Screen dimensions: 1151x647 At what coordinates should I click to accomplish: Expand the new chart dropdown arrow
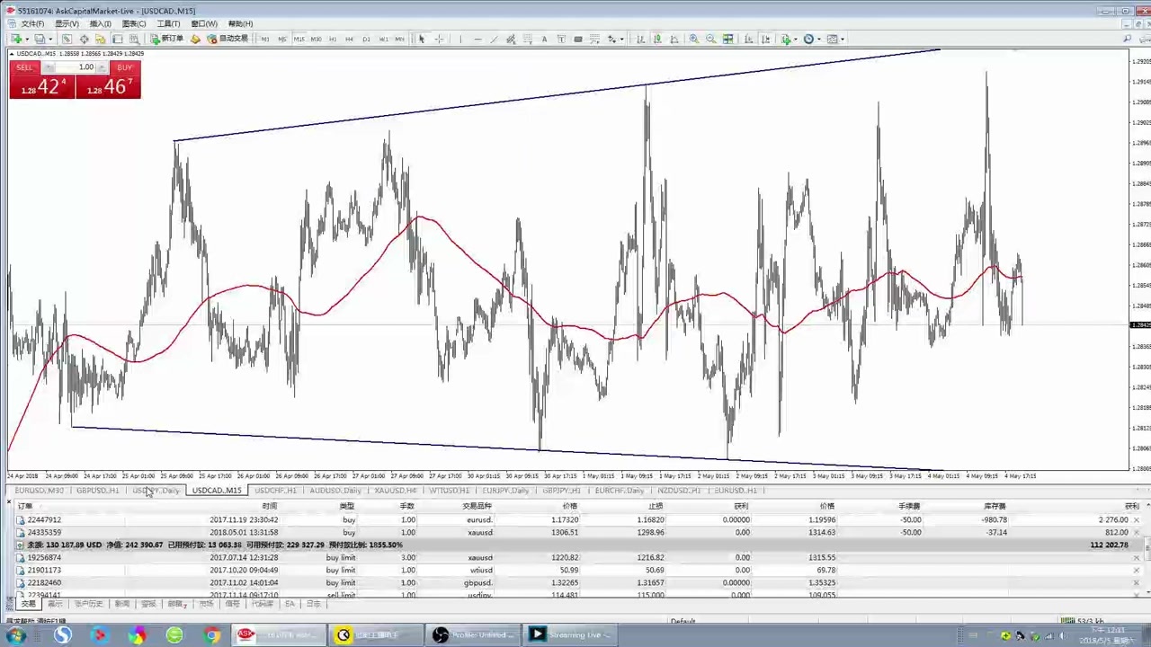point(27,39)
